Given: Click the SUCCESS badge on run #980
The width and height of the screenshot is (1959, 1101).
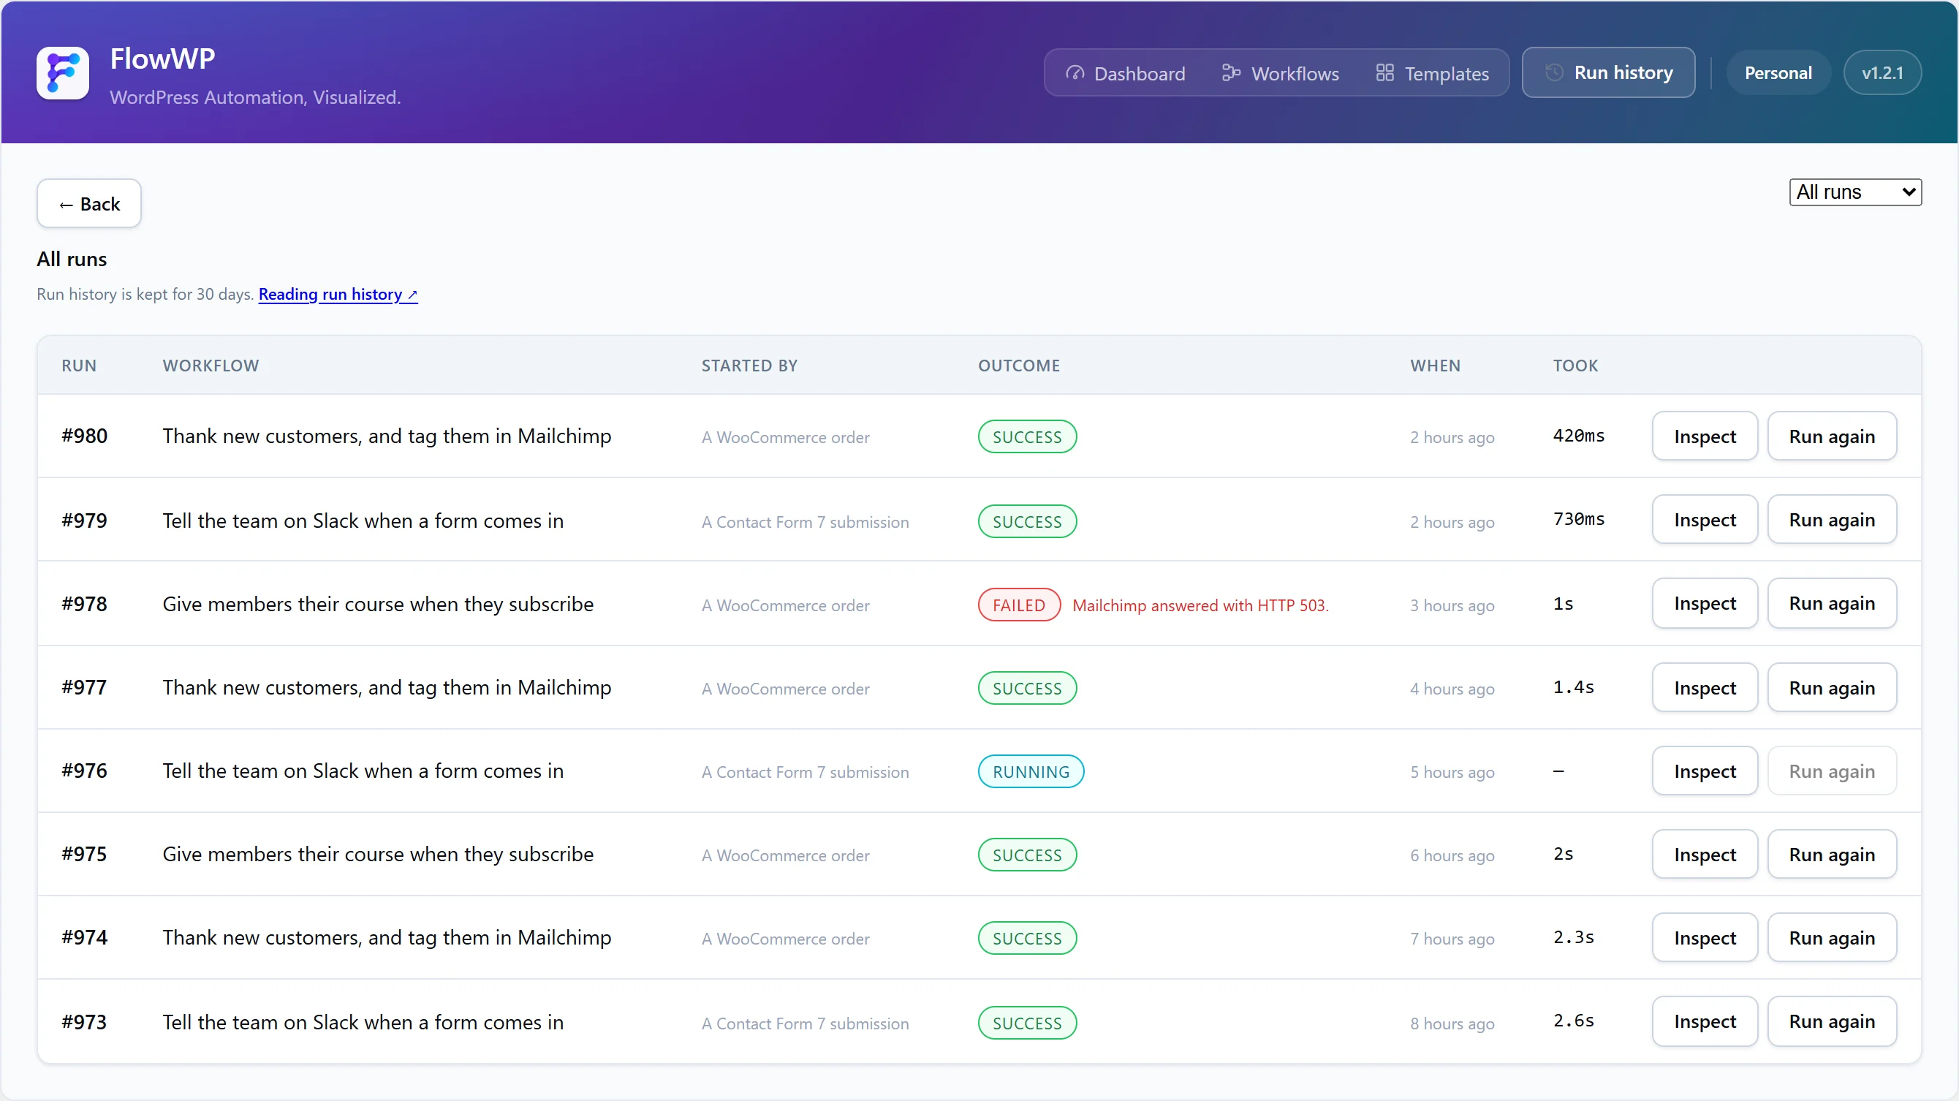Looking at the screenshot, I should coord(1027,437).
